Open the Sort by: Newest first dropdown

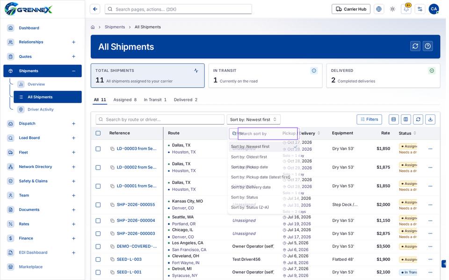[x=253, y=119]
